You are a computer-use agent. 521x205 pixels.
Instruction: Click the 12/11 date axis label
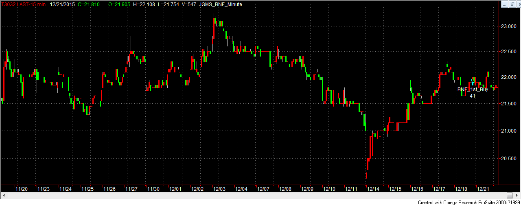(351, 189)
